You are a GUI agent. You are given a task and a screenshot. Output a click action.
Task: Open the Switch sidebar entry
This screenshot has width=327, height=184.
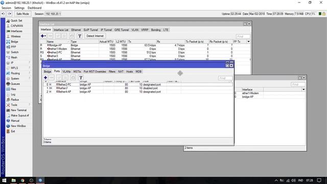click(x=15, y=52)
